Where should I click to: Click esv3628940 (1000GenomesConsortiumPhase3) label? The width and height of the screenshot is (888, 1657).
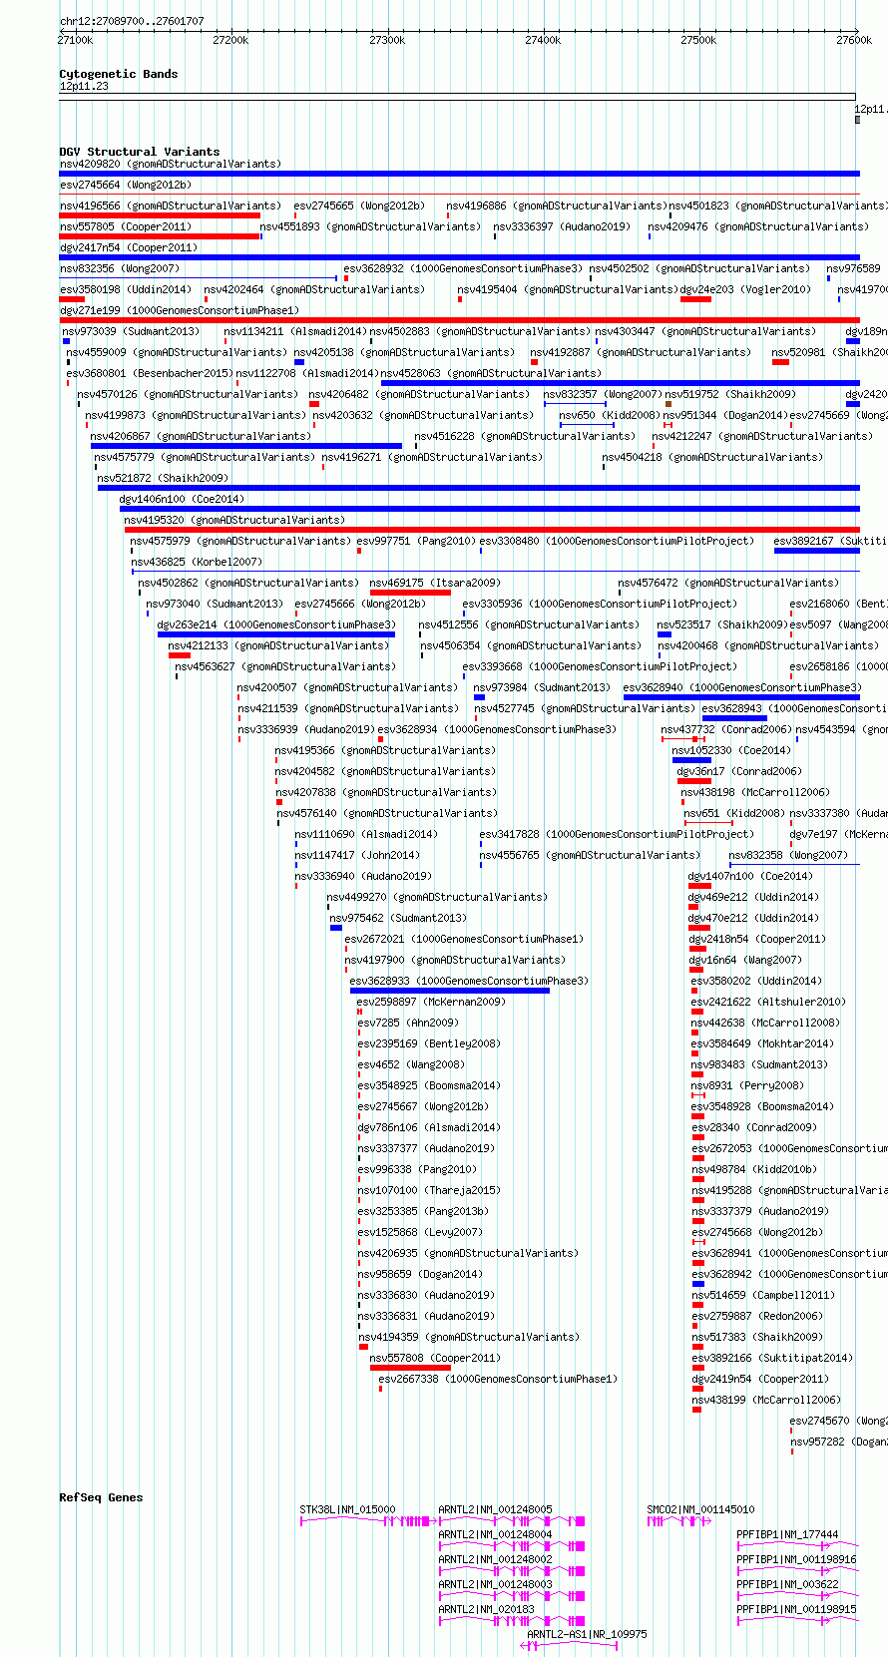[742, 687]
